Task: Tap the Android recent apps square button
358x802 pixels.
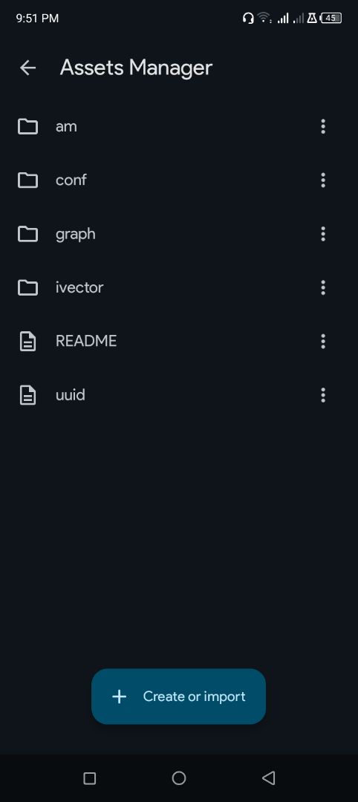Action: pos(89,778)
